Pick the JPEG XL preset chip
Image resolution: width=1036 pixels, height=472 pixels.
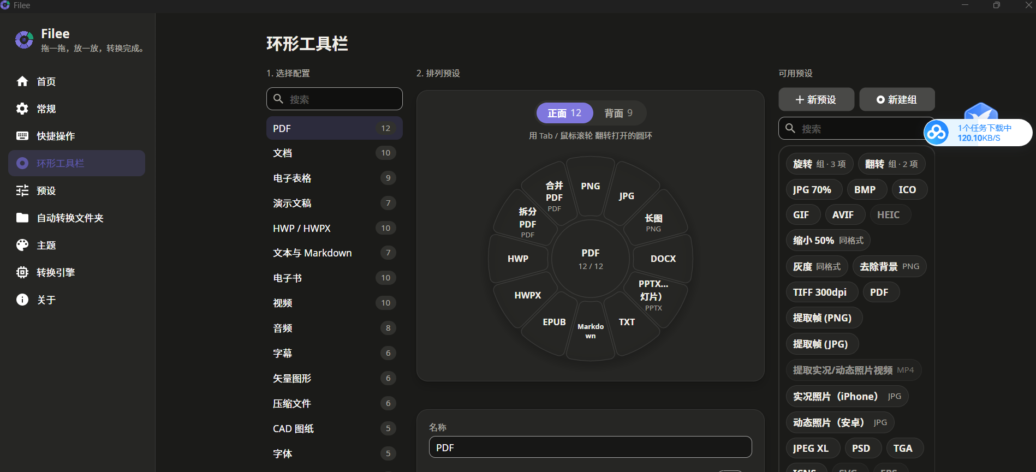point(813,448)
